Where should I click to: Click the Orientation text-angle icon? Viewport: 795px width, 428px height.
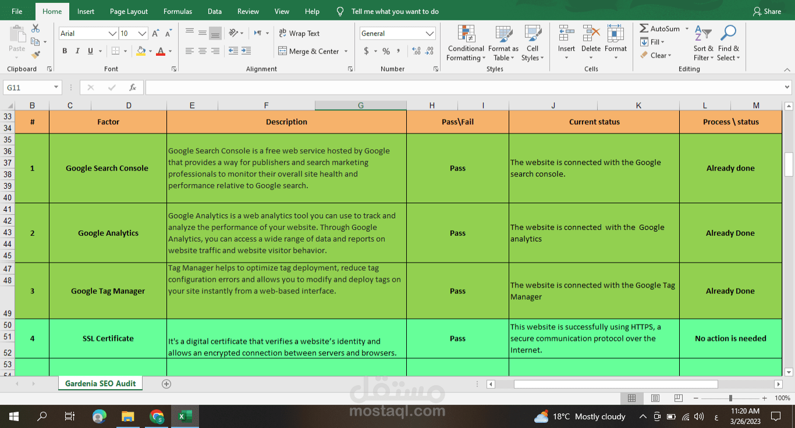point(233,33)
